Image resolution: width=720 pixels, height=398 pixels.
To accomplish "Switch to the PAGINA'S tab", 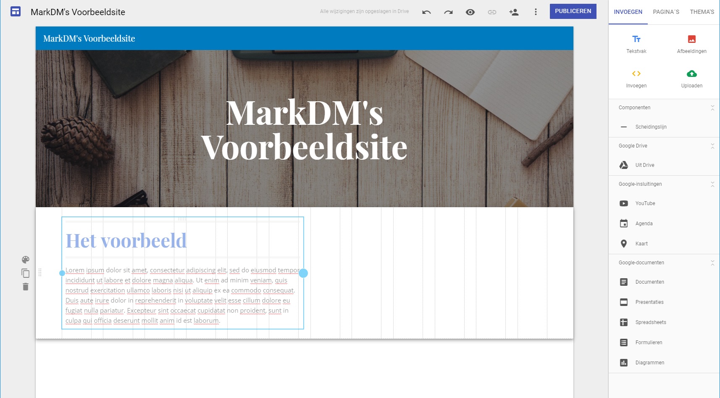I will (x=666, y=12).
